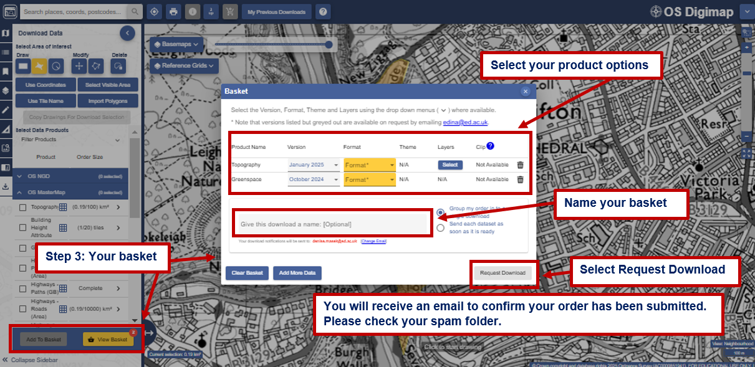Open the Greenspace Format dropdown

pos(370,179)
